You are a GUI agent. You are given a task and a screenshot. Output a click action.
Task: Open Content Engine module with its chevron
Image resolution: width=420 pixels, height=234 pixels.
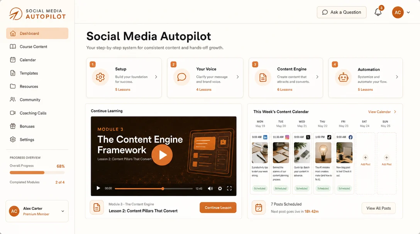(317, 77)
